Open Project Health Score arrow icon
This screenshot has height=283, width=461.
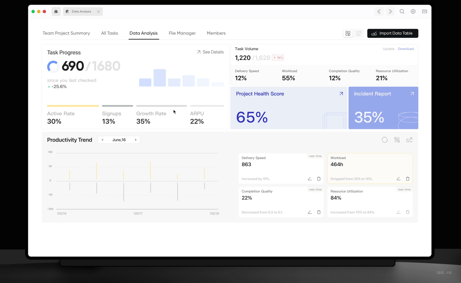click(x=341, y=94)
